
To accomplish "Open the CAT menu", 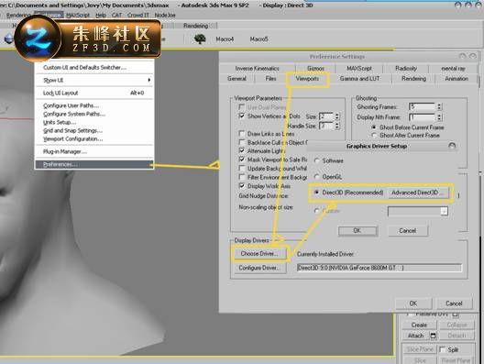I will pos(116,15).
